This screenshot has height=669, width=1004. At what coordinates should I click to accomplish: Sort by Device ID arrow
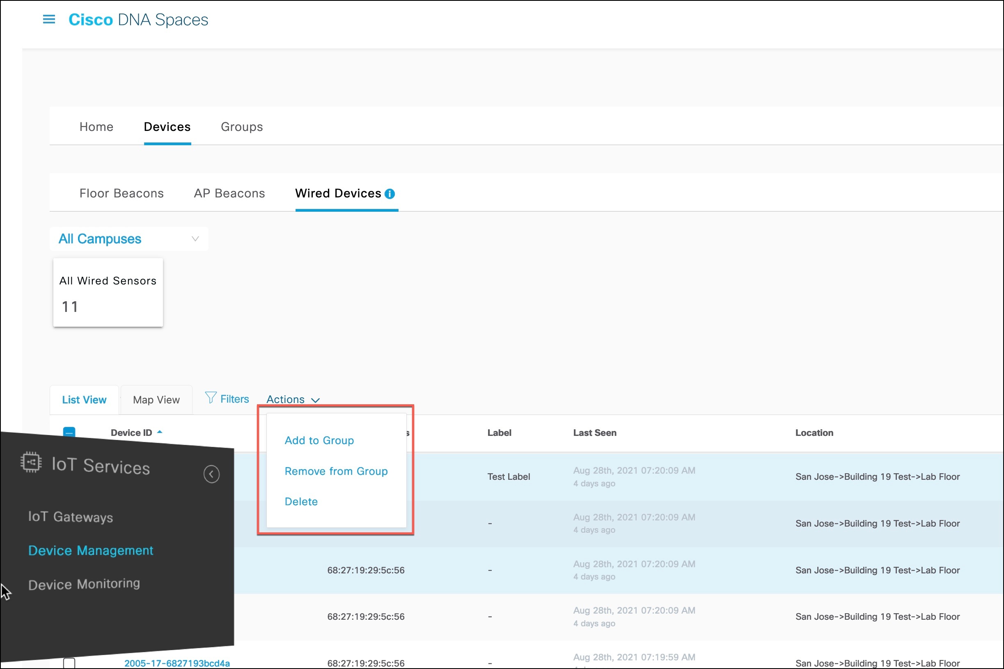160,432
